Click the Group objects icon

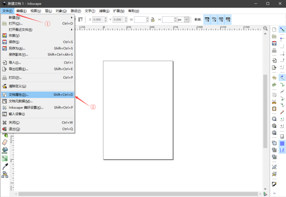[x=274, y=167]
